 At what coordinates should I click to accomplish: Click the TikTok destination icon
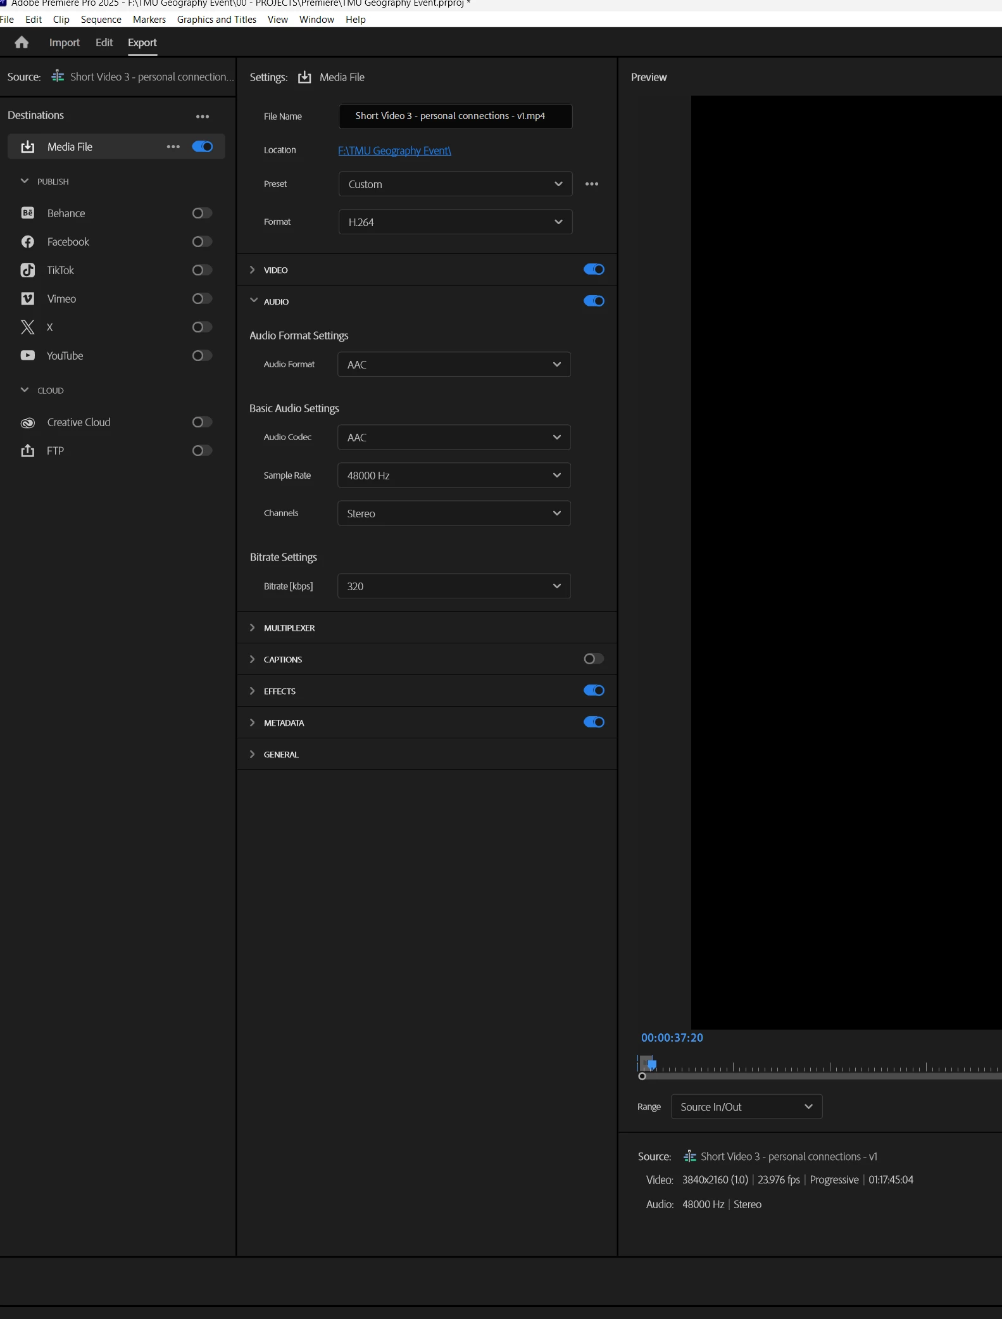[27, 270]
